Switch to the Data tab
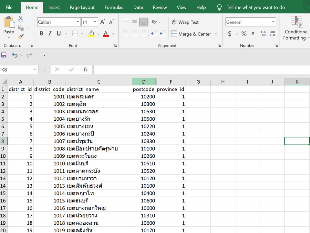This screenshot has height=233, width=310. tap(138, 7)
